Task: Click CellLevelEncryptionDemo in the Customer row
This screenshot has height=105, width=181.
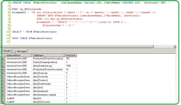Action: point(18,77)
